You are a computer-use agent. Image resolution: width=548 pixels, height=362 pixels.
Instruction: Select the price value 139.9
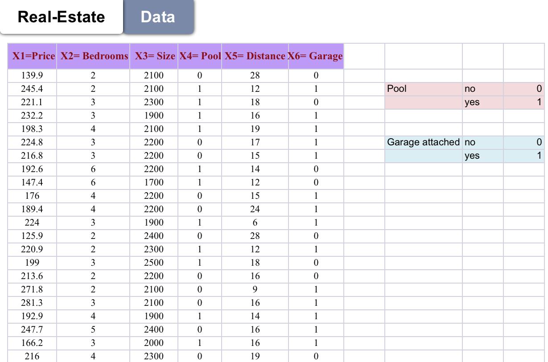(32, 75)
